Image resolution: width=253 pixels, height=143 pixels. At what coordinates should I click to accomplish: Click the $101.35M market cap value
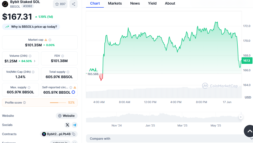tap(33, 45)
